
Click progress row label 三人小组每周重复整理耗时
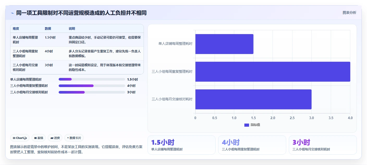[29, 86]
